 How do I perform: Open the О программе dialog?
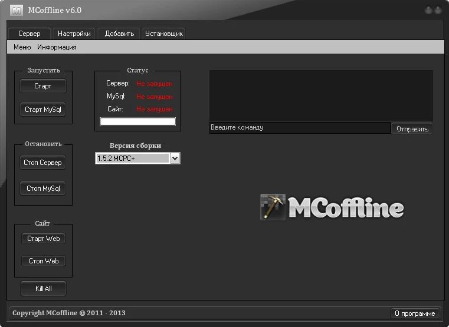pyautogui.click(x=415, y=313)
